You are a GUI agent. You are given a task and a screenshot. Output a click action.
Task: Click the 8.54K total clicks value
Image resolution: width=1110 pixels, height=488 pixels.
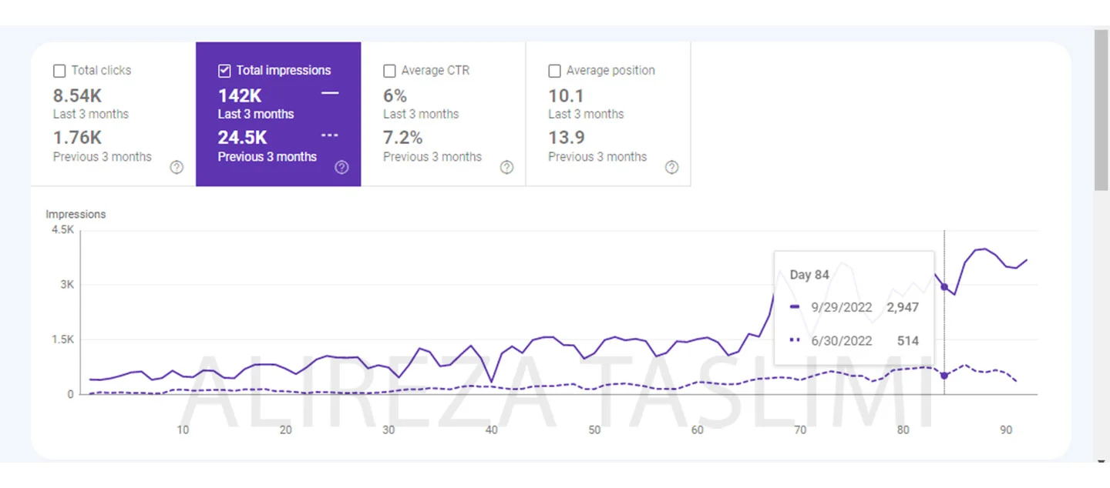point(77,96)
